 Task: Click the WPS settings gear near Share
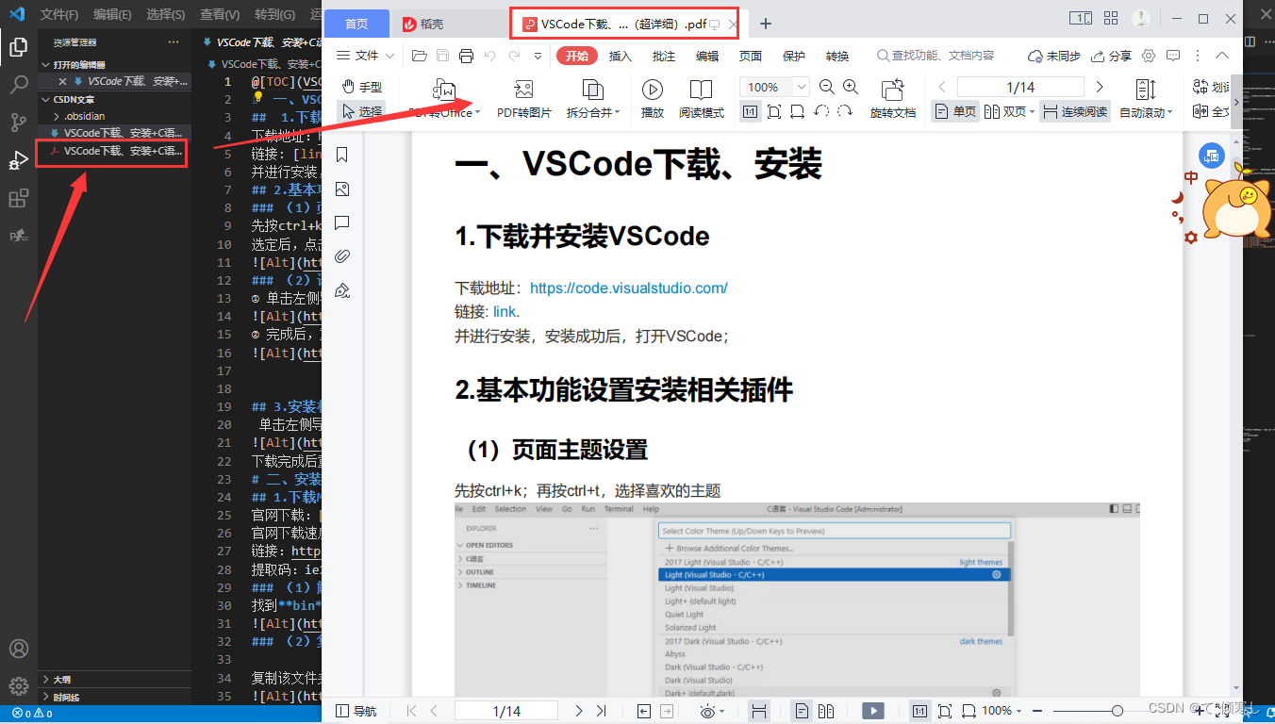point(1149,56)
